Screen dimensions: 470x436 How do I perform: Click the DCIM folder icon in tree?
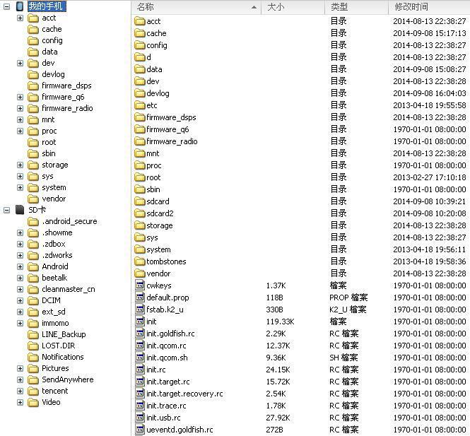pos(33,300)
